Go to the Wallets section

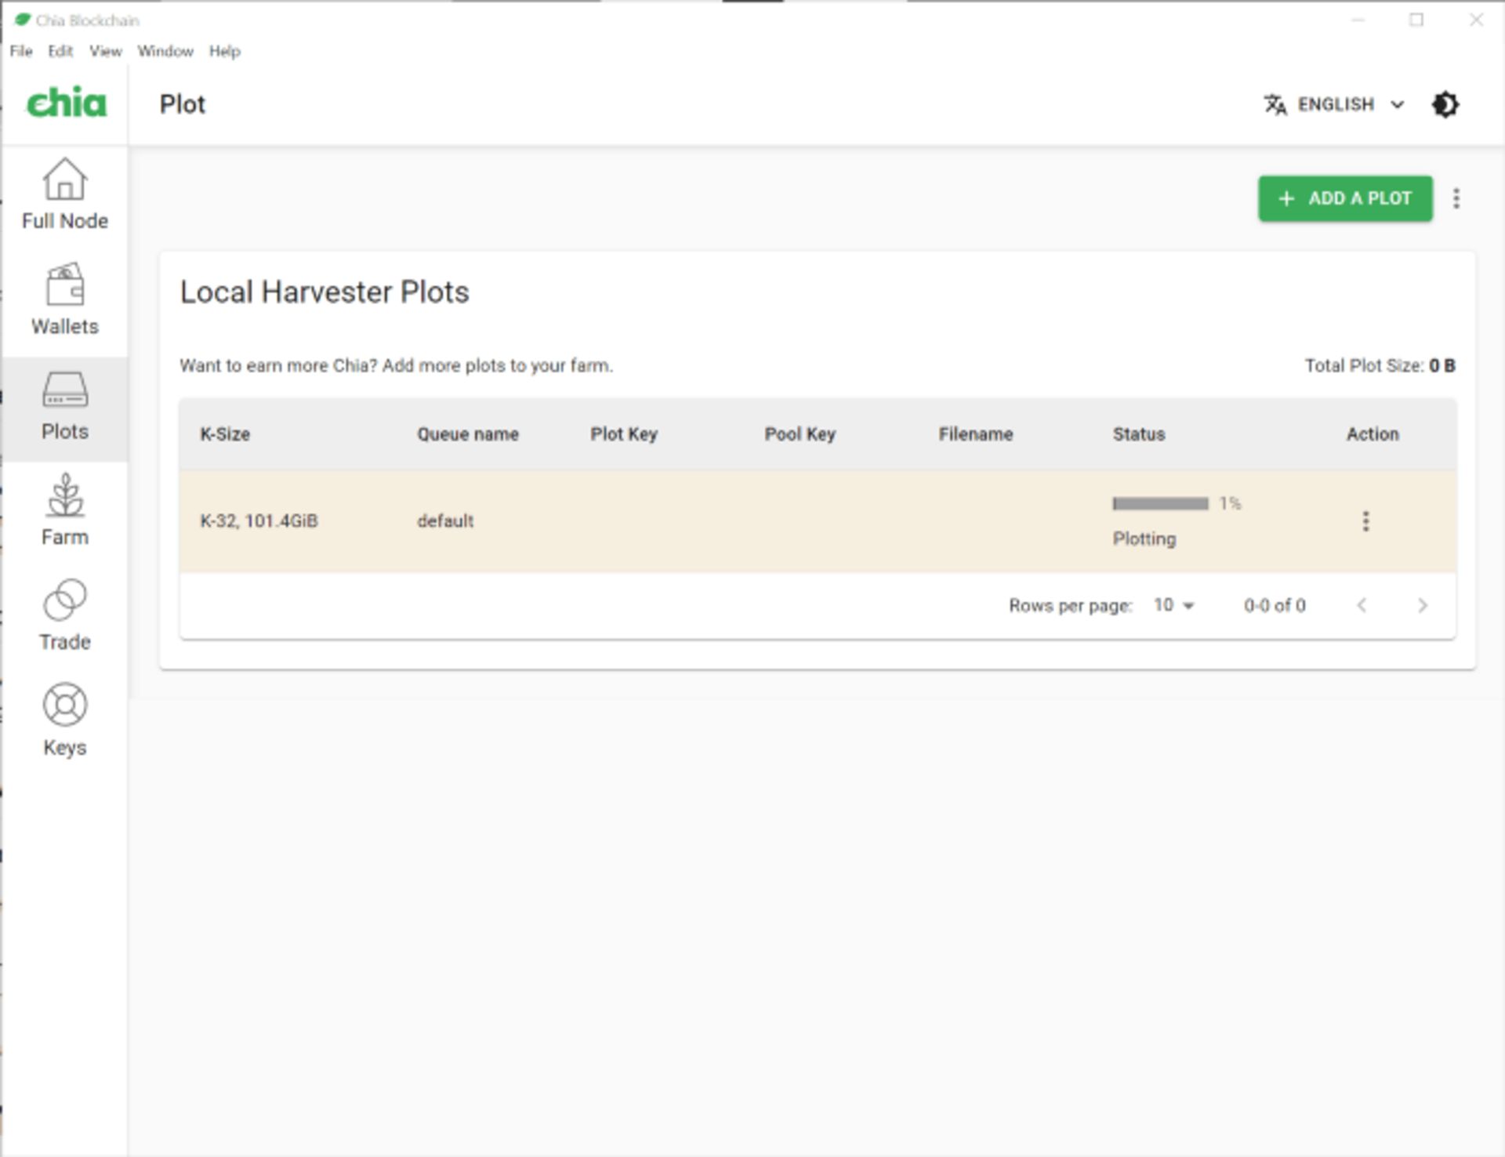64,300
